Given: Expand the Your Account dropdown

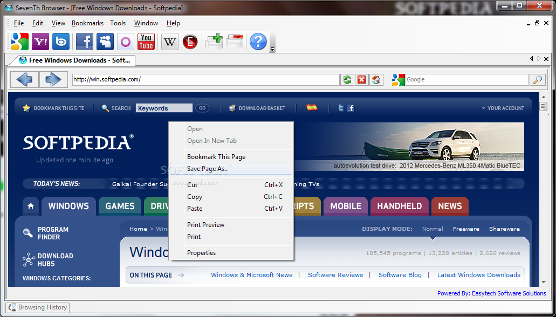Looking at the screenshot, I should pyautogui.click(x=503, y=108).
